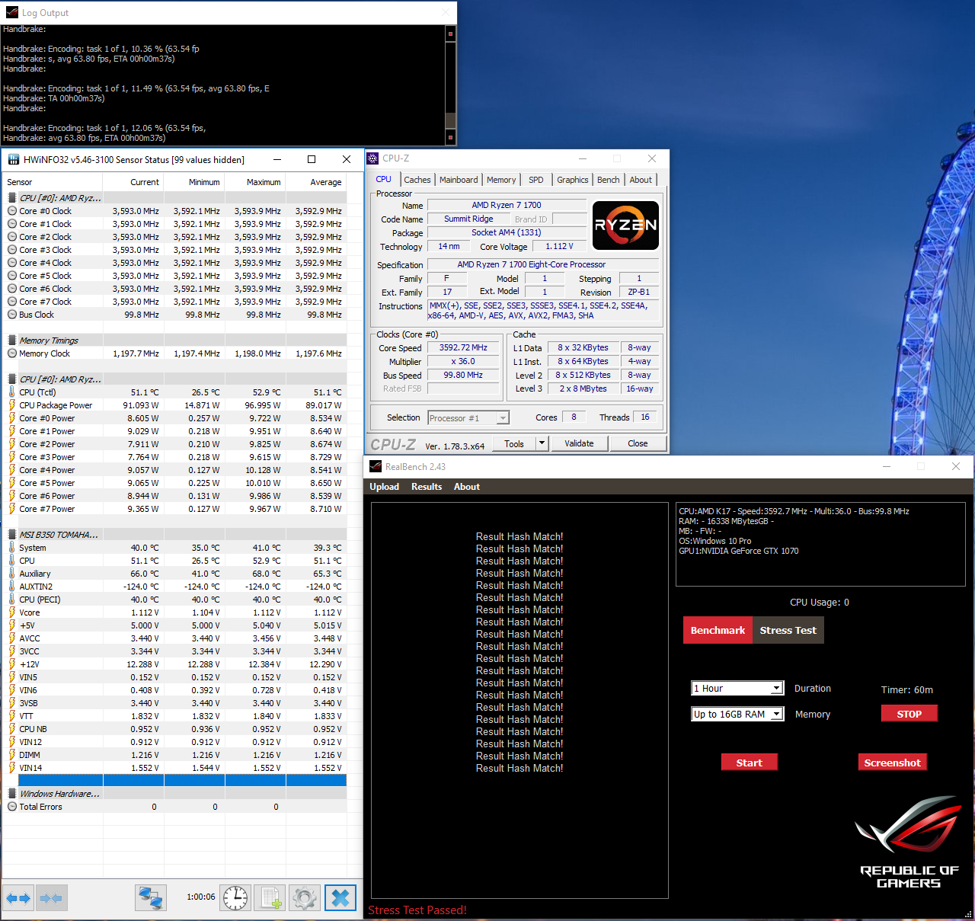Click the Average column header in HWiNFO
This screenshot has height=921, width=975.
316,182
